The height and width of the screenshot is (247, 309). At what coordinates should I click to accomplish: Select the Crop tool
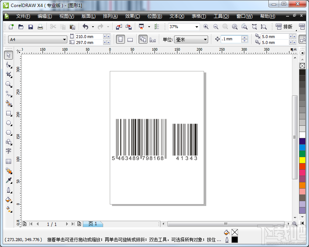9,75
